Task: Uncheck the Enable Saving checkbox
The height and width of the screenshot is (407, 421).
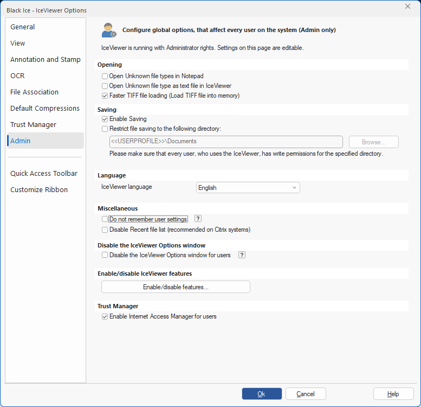Action: [x=105, y=119]
